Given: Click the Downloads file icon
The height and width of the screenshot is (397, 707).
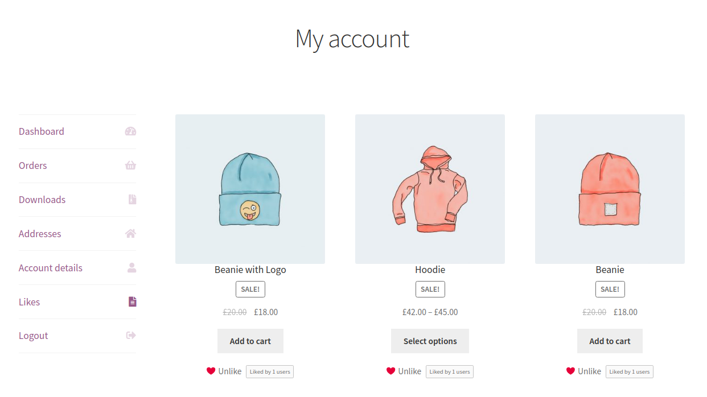Looking at the screenshot, I should point(130,200).
